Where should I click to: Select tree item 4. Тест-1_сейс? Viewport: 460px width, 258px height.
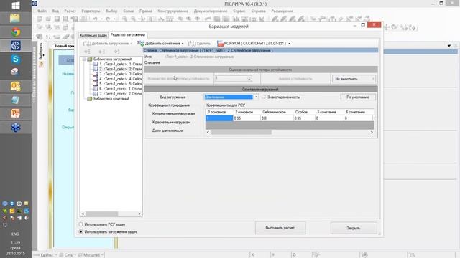(120, 79)
